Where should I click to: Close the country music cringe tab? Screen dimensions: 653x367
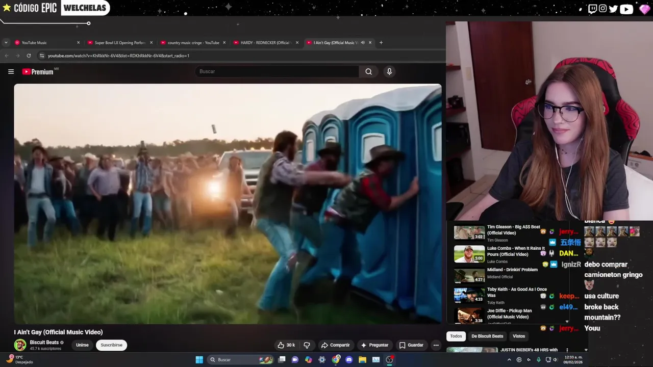pyautogui.click(x=224, y=43)
